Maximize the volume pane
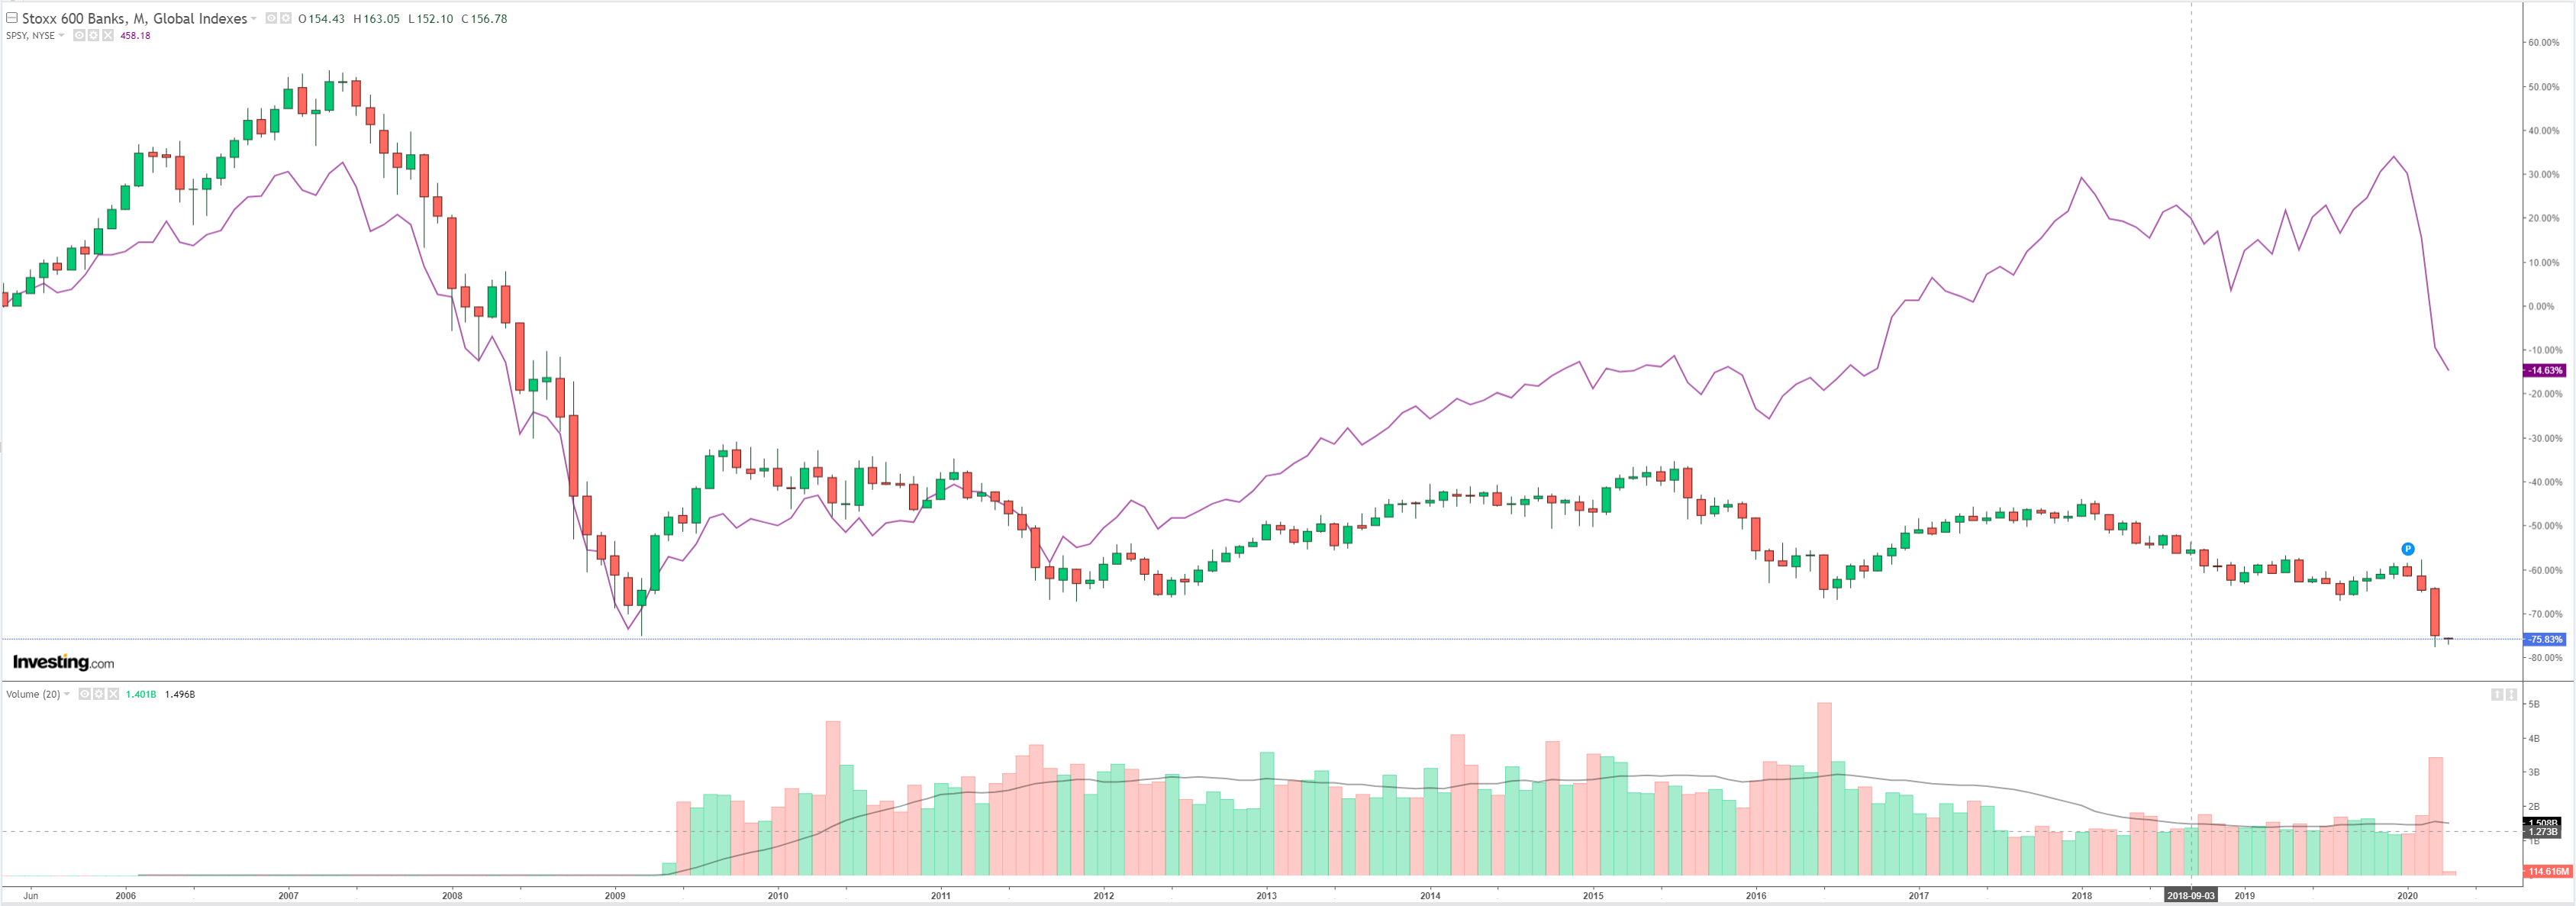 pos(2510,694)
